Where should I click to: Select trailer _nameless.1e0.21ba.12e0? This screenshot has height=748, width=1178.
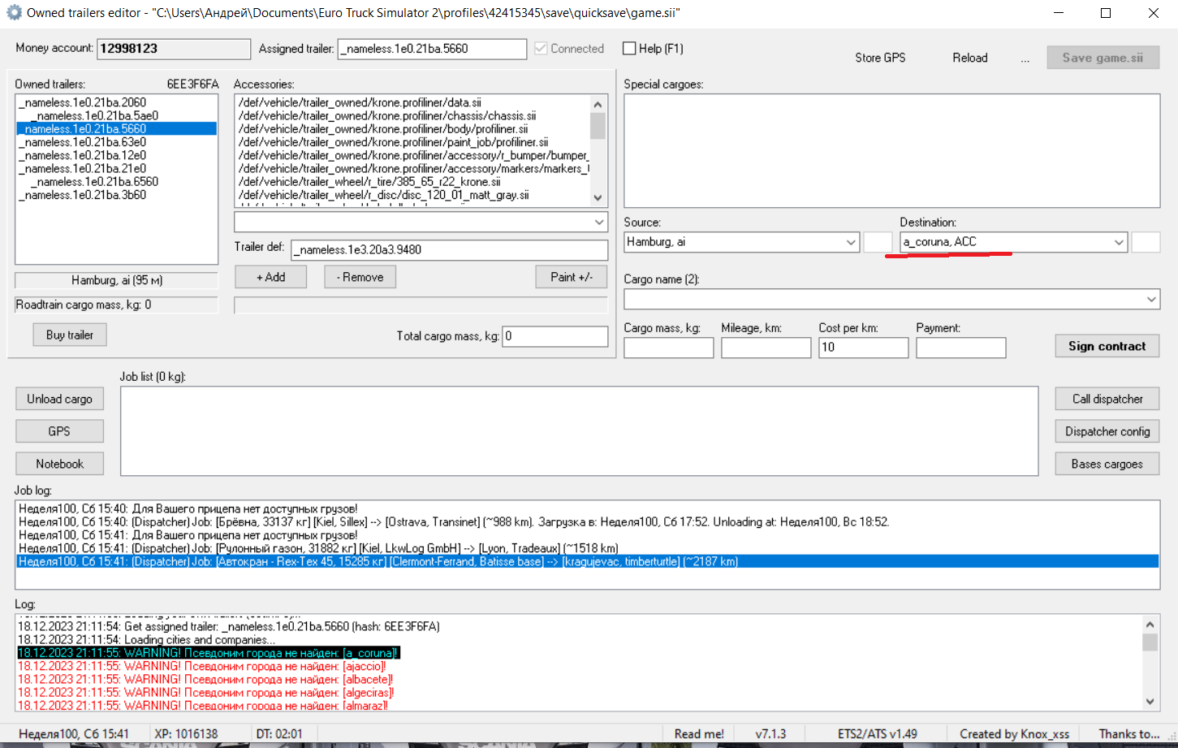117,155
